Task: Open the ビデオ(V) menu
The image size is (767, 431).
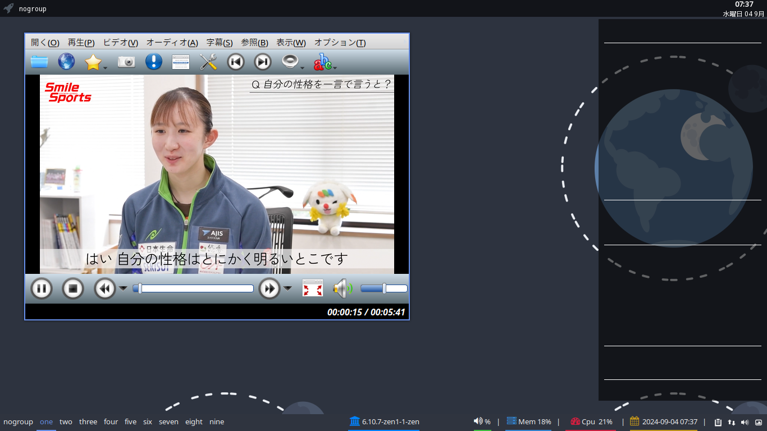Action: pyautogui.click(x=120, y=42)
